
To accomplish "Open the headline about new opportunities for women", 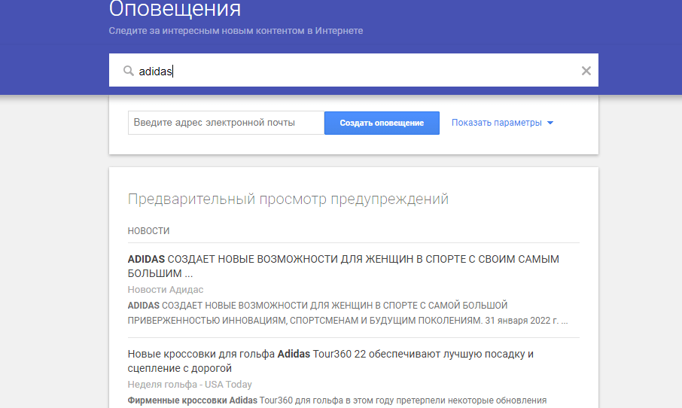I will 343,266.
